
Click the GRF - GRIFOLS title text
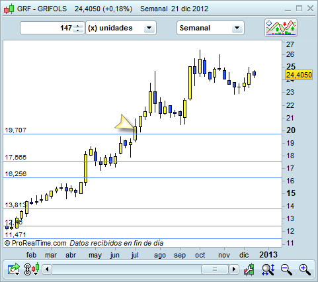click(42, 9)
